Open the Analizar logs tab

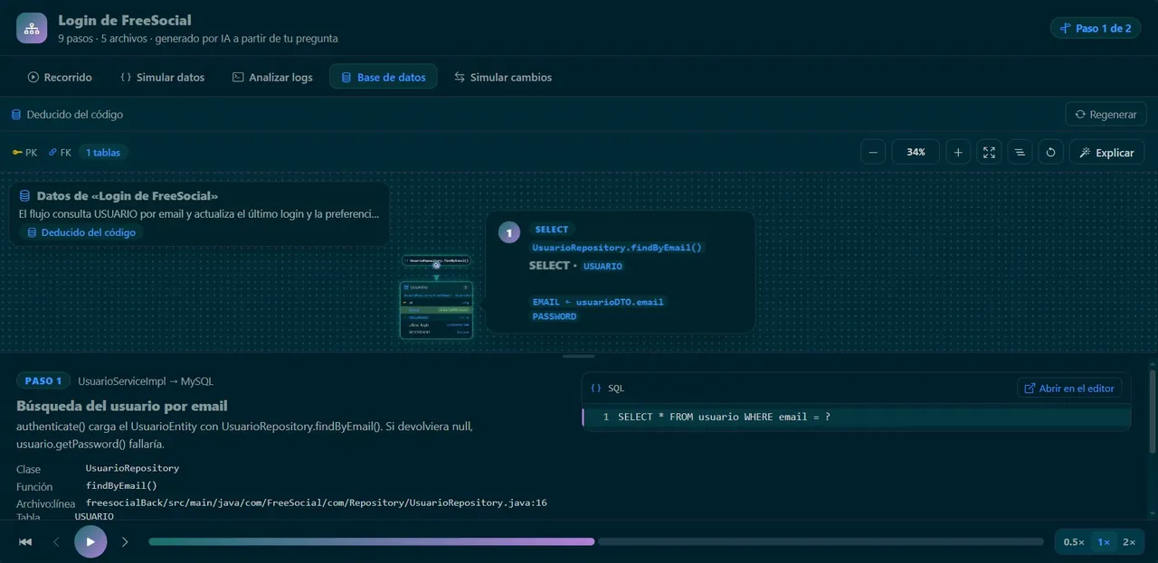point(272,77)
